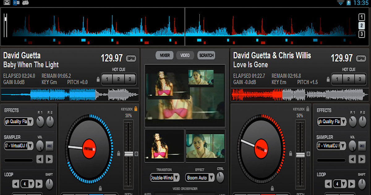The height and width of the screenshot is (195, 371).
Task: Open video Effect dropdown Boom Auto
Action: [200, 178]
